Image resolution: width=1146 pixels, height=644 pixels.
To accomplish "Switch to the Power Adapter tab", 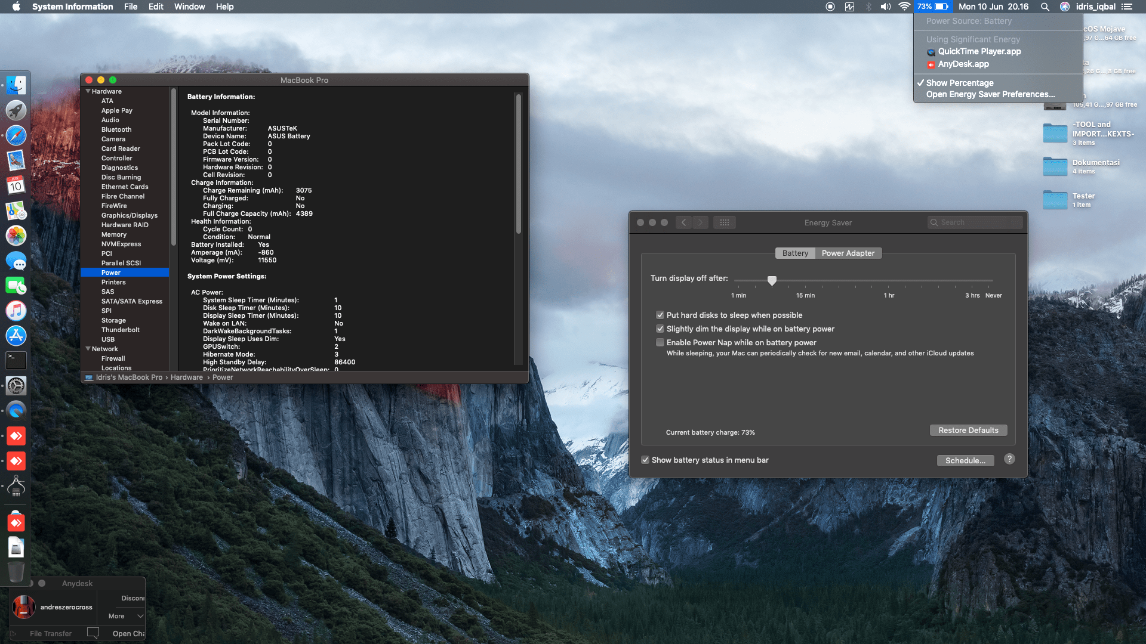I will [x=848, y=253].
